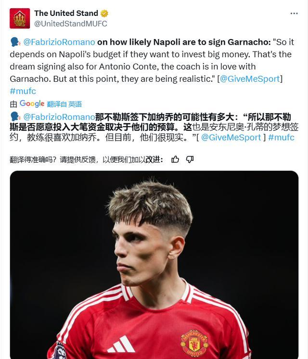Rate the translation with thumbs up

[x=175, y=159]
